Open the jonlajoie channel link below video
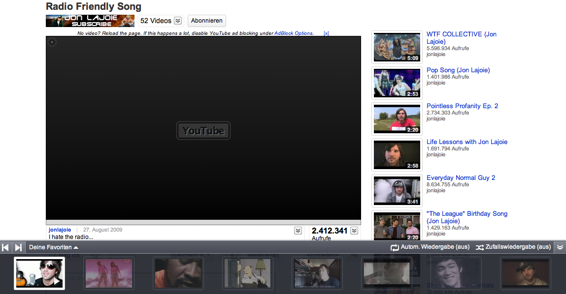The height and width of the screenshot is (294, 566). [60, 230]
